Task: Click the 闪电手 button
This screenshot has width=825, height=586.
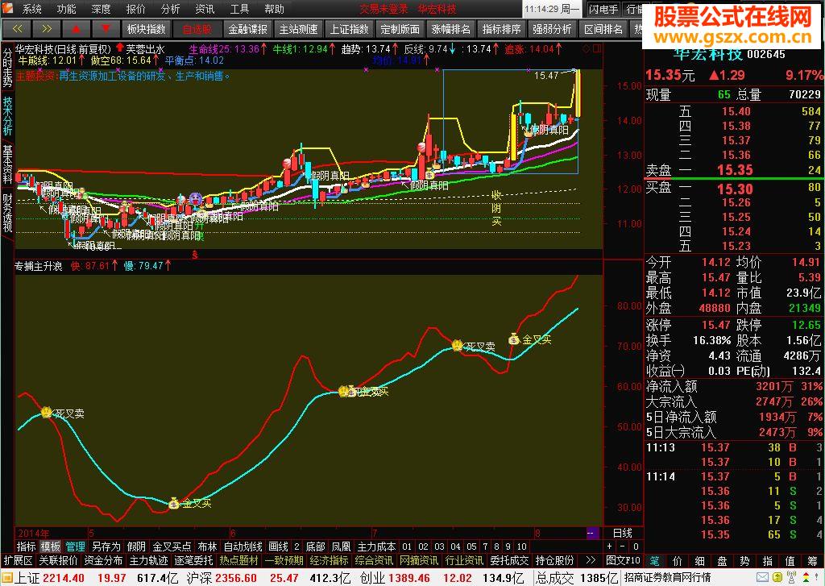Action: tap(603, 9)
